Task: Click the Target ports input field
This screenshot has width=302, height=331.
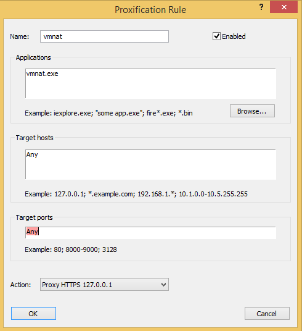Action: (x=150, y=233)
